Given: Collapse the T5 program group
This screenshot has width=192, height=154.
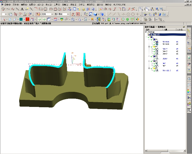Looking at the screenshot, I should pyautogui.click(x=149, y=68).
